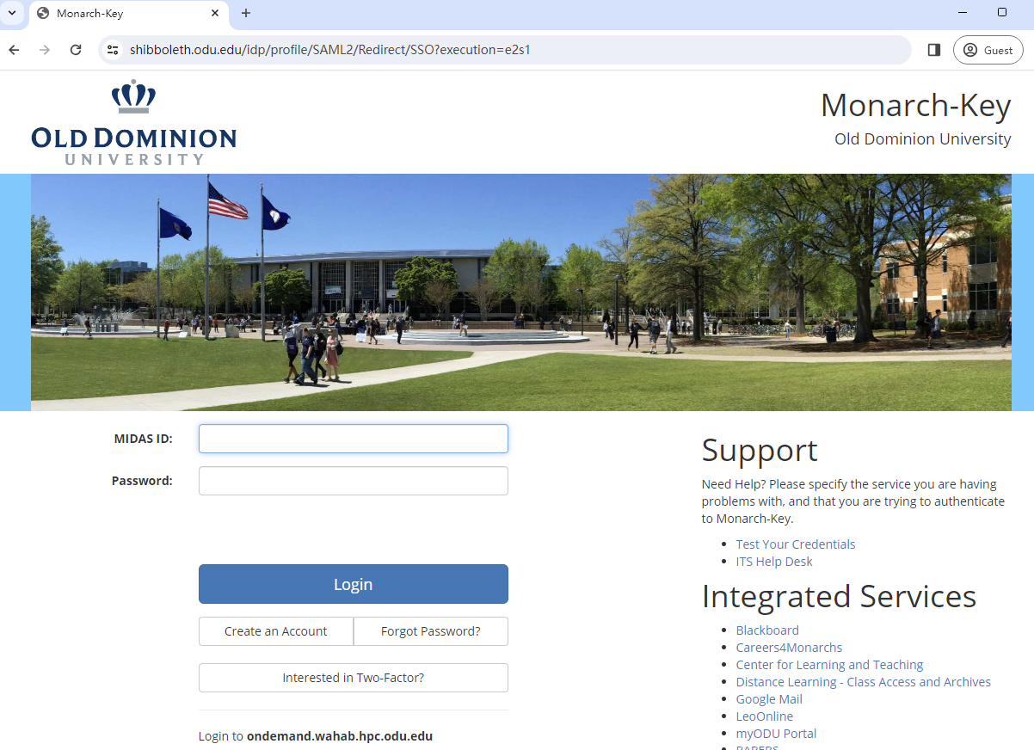Click the address bar URL

[430, 50]
